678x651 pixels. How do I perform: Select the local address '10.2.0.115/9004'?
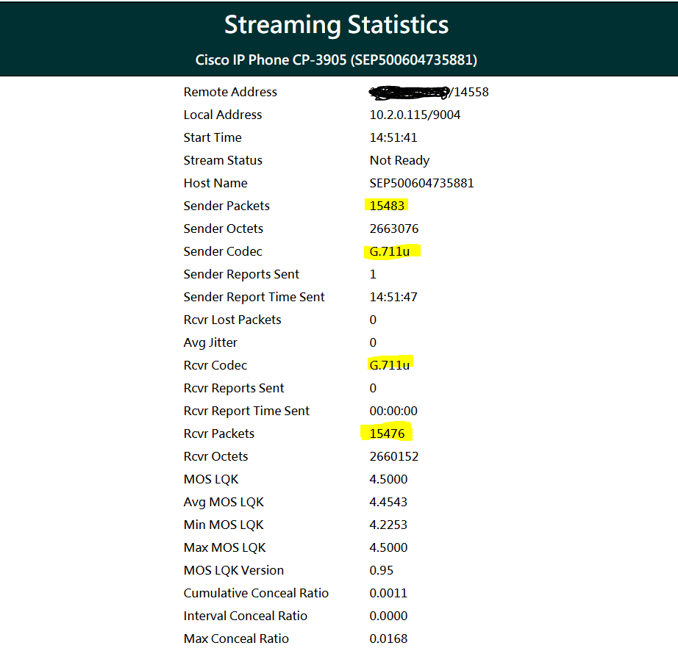coord(415,115)
